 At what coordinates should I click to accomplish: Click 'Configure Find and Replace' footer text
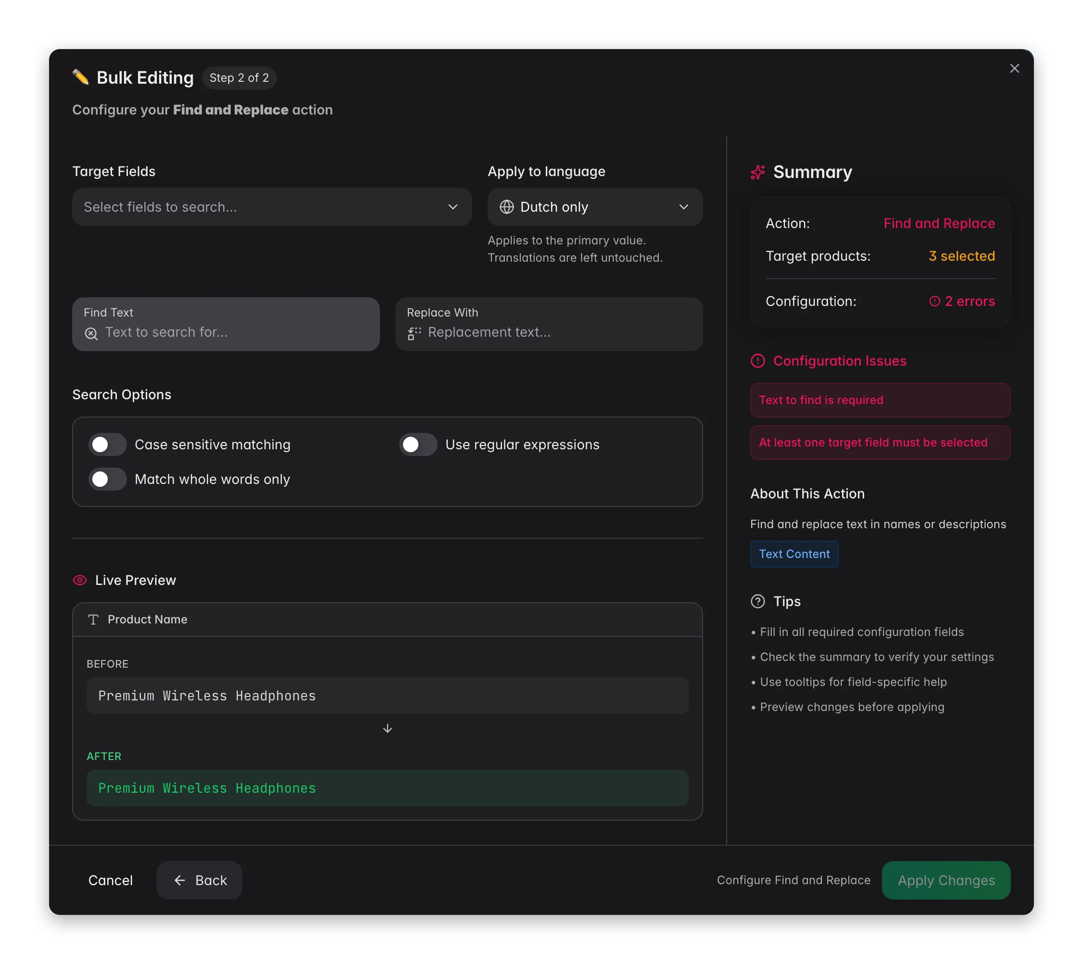(793, 880)
